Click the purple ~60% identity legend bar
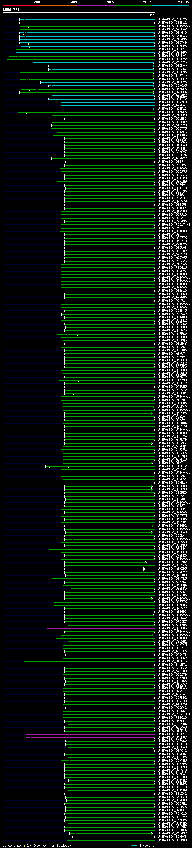The image size is (192, 848). pos(96,5)
